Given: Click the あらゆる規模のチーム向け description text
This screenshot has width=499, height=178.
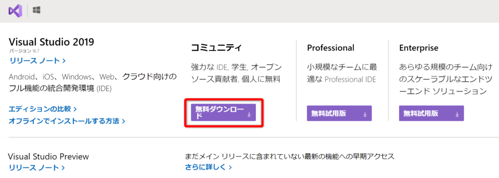Looking at the screenshot, I should tap(446, 79).
